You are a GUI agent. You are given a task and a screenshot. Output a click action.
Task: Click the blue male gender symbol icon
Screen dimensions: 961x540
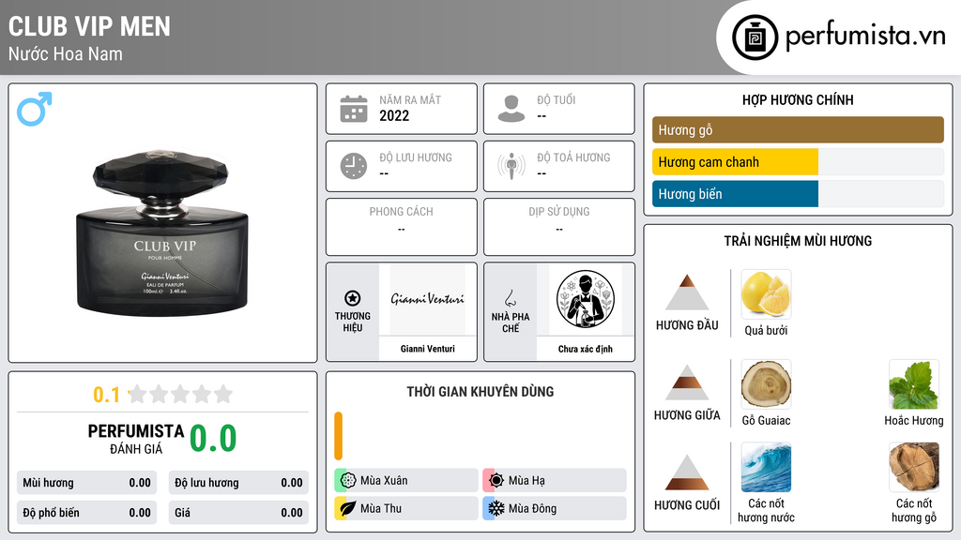tap(35, 109)
